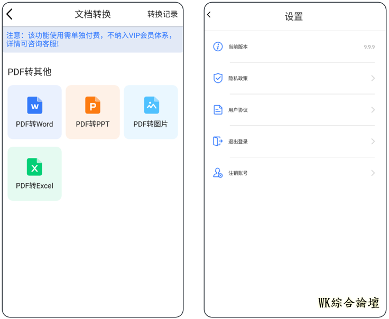
Task: Select the PDF转Word label
Action: pyautogui.click(x=35, y=124)
